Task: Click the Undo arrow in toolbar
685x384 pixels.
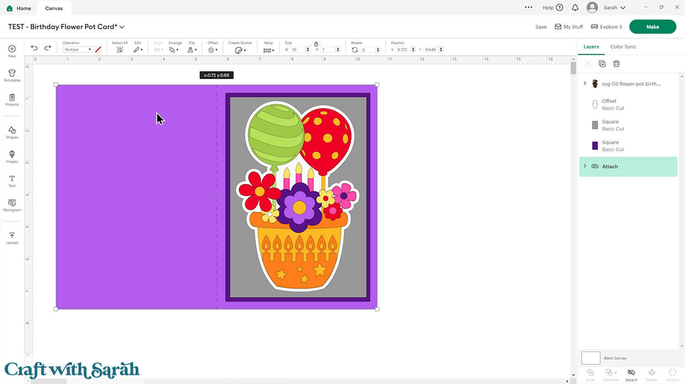Action: click(x=34, y=48)
